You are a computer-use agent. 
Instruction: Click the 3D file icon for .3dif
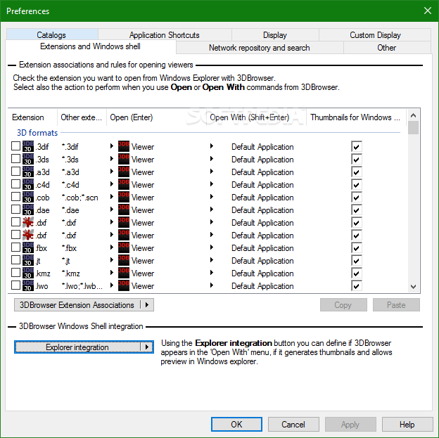tap(28, 146)
